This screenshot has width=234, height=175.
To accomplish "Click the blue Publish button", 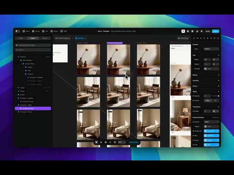I will [x=215, y=31].
